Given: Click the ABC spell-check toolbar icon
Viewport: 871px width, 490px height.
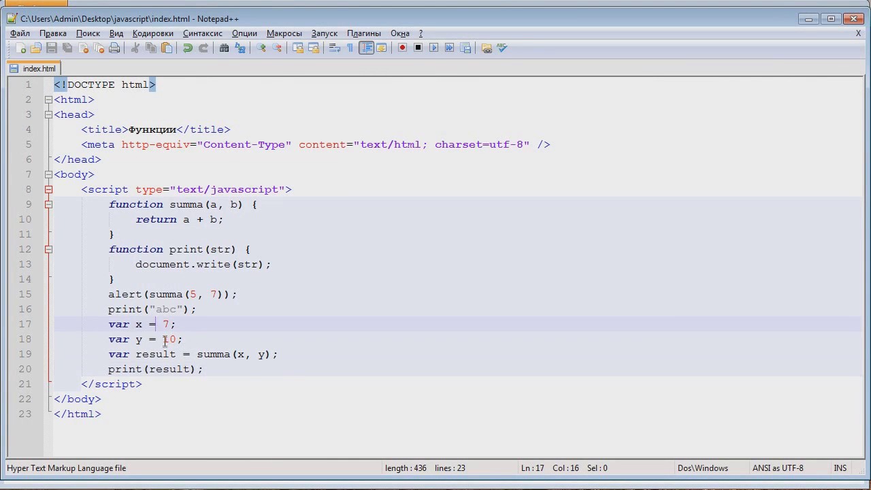Looking at the screenshot, I should coord(502,48).
